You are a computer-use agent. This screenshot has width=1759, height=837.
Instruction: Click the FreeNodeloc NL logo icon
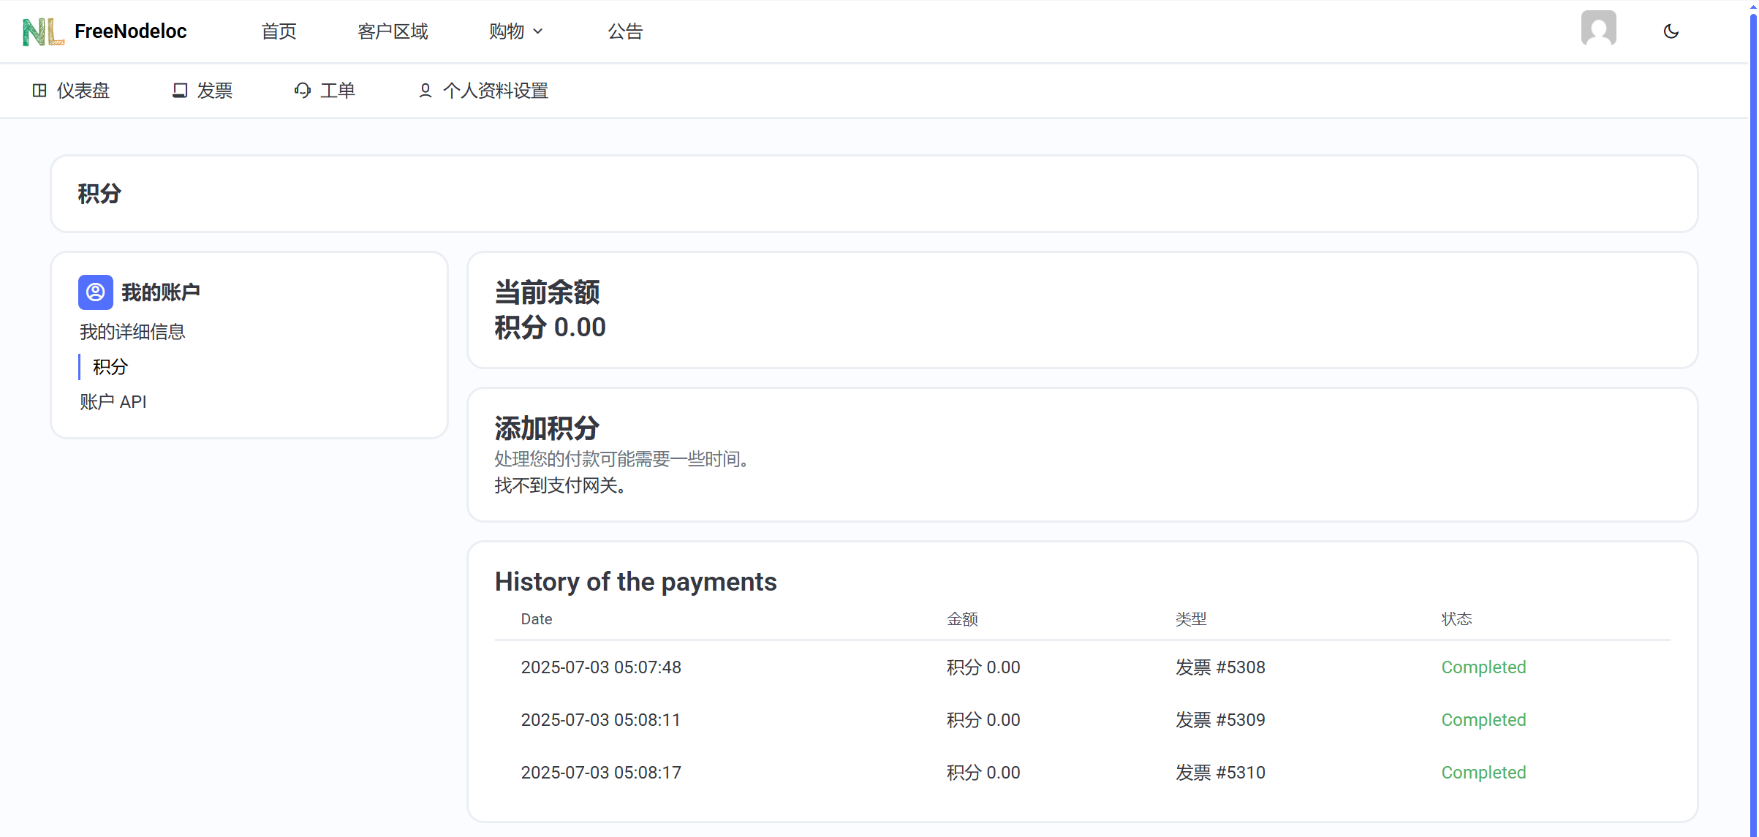[43, 31]
